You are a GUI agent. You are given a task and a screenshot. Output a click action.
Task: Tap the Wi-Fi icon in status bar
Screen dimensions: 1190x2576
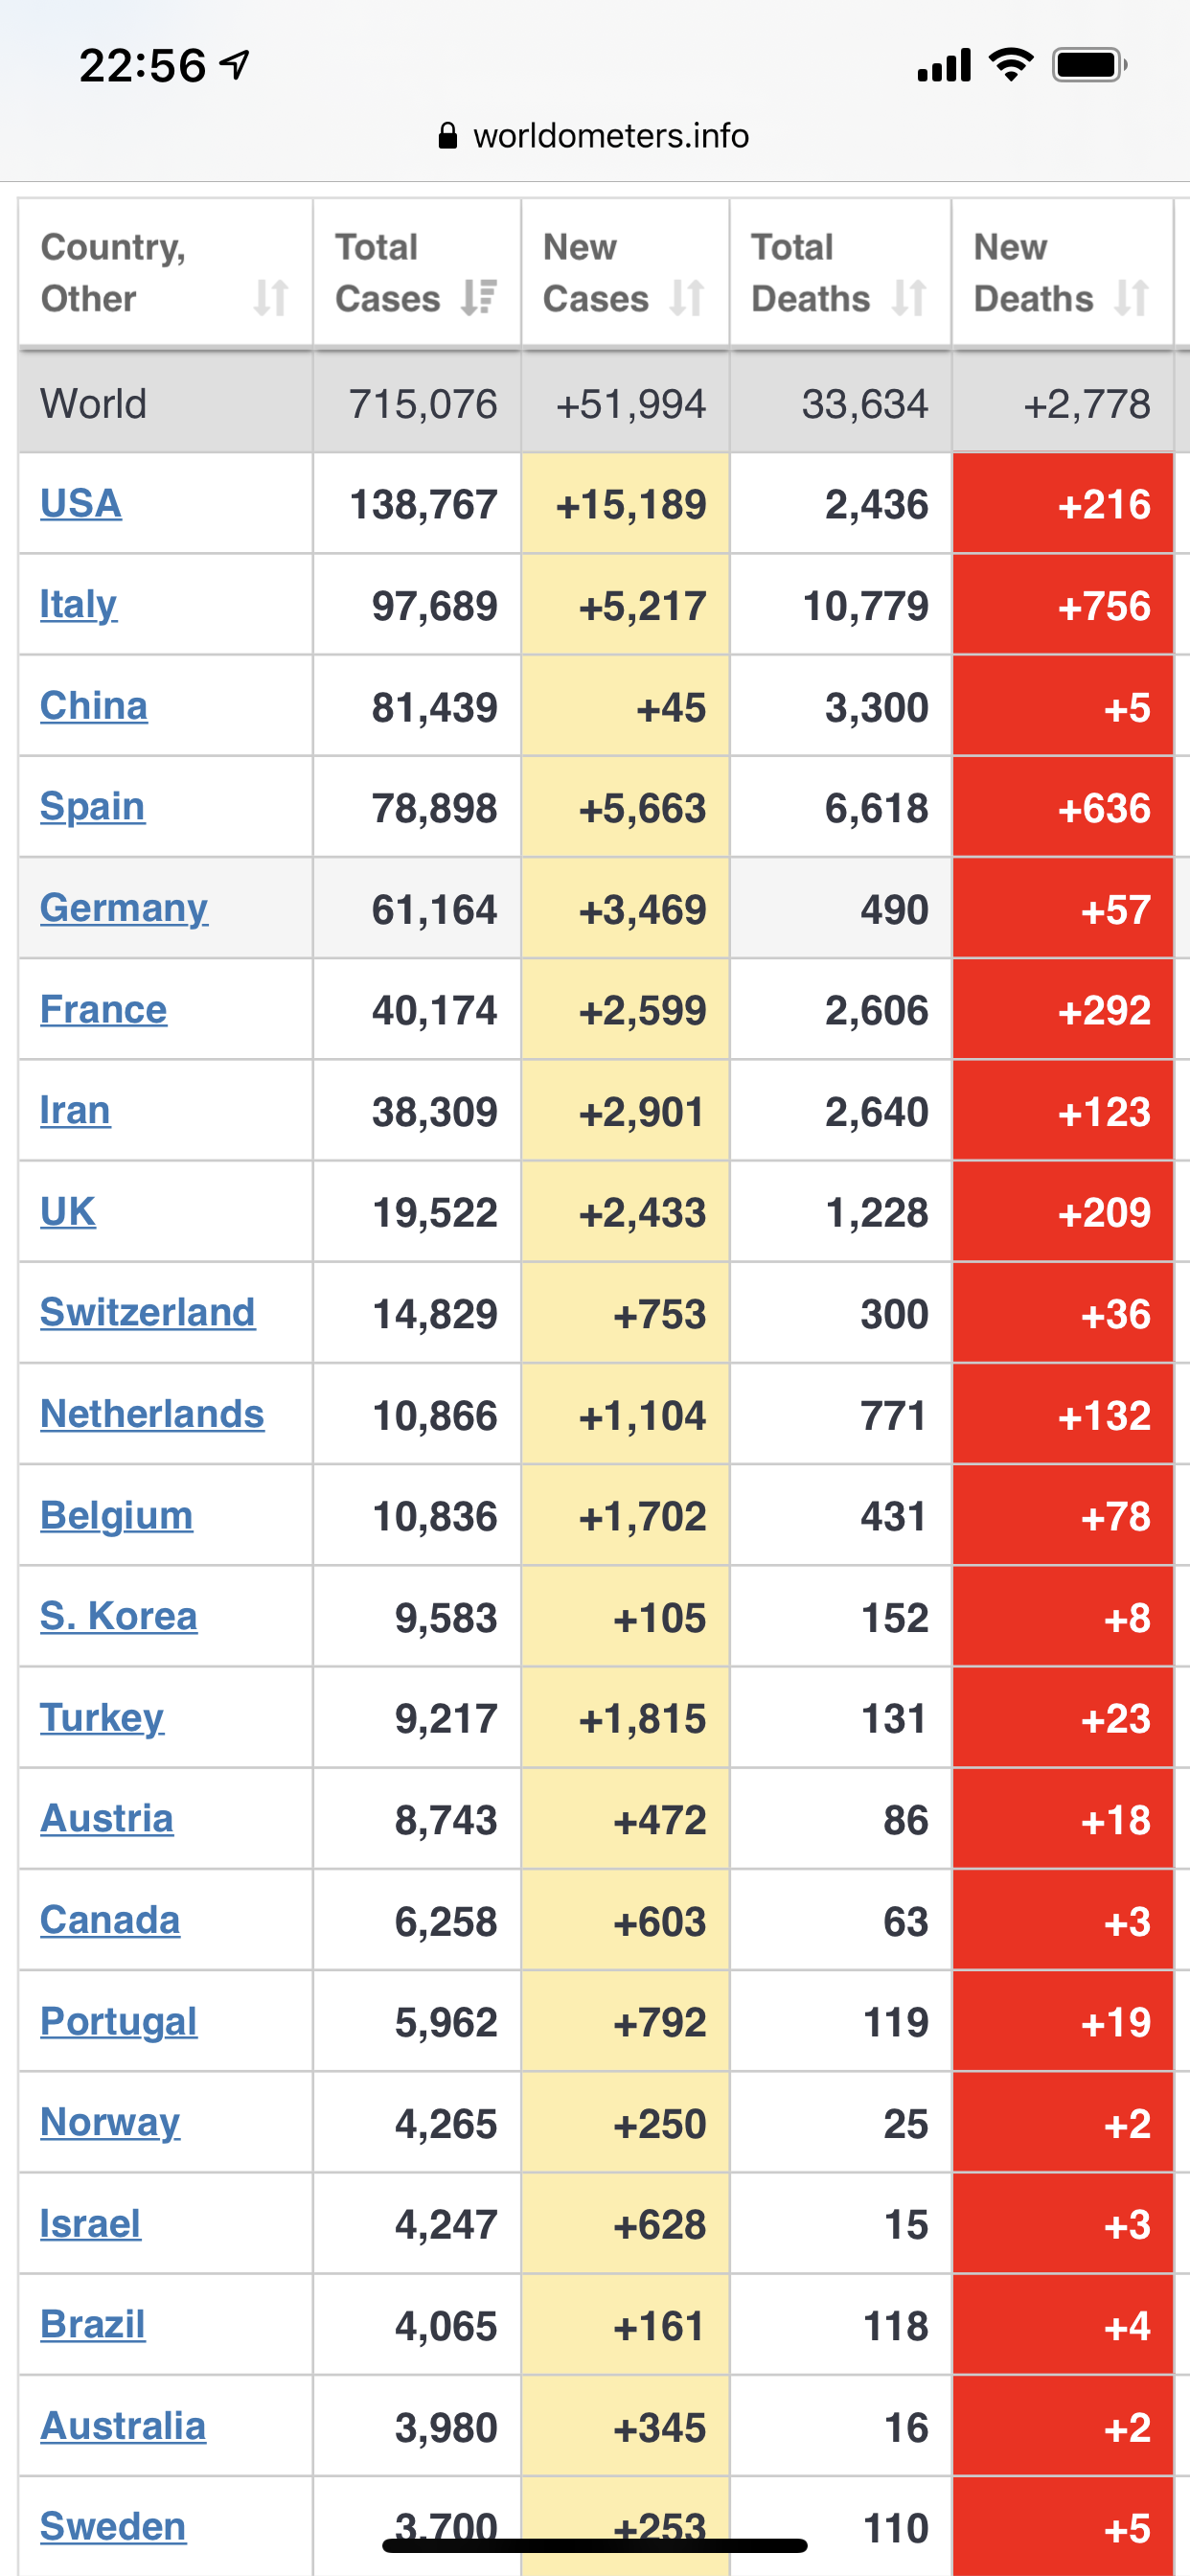1011,65
